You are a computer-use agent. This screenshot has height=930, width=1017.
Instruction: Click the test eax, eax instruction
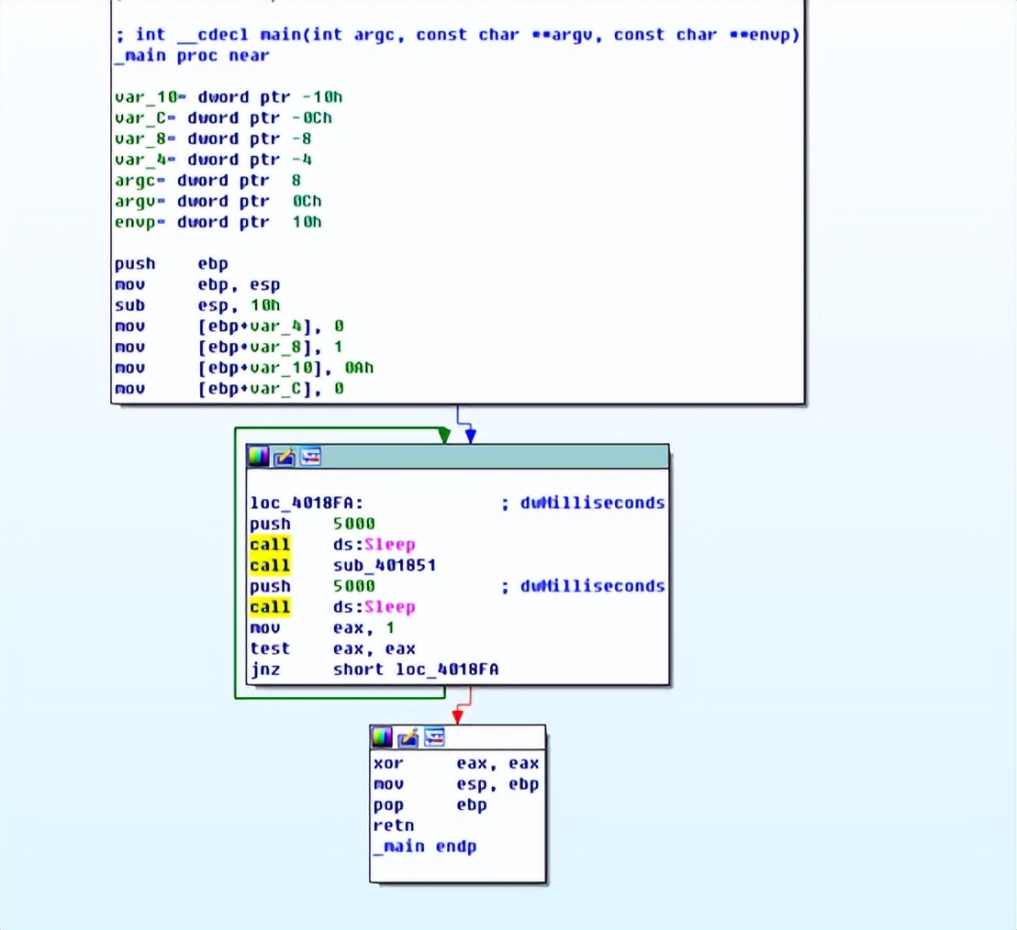tap(333, 648)
